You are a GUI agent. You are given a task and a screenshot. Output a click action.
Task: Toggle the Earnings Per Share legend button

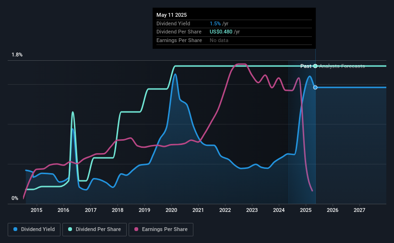coord(161,230)
